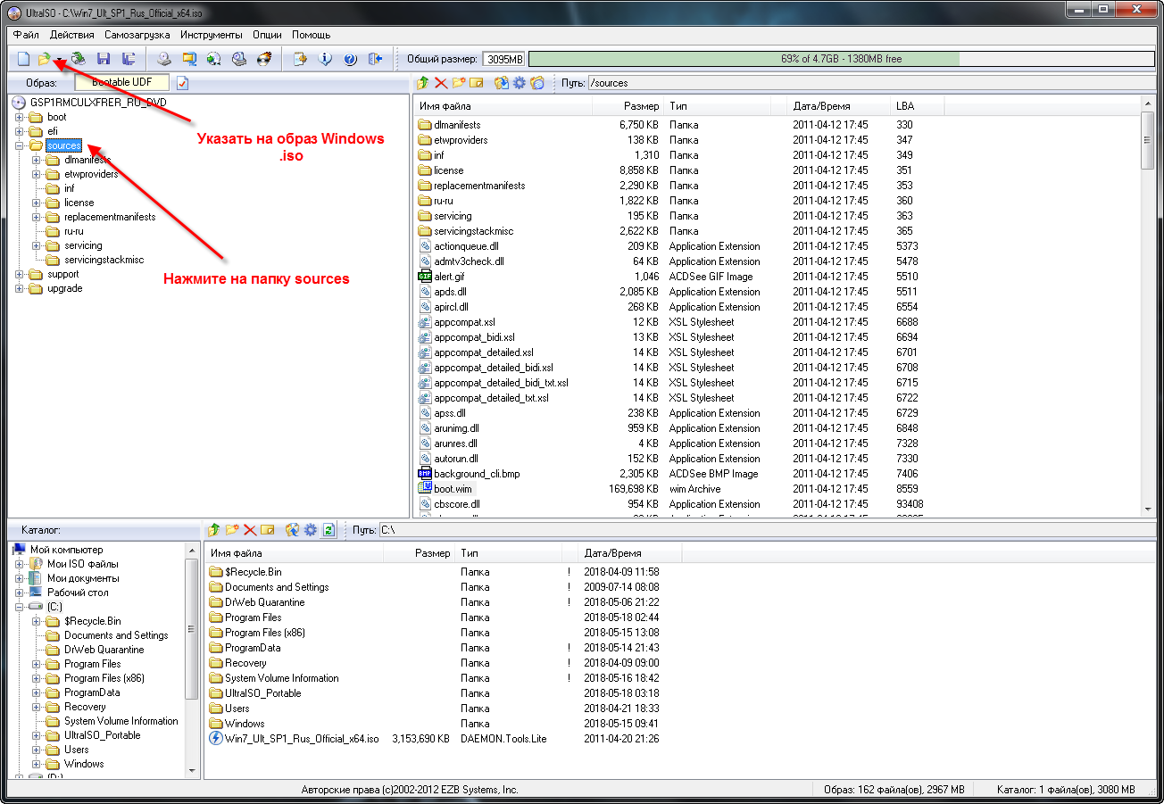The image size is (1164, 804).
Task: Click the New folder icon in catalog pane
Action: click(232, 529)
